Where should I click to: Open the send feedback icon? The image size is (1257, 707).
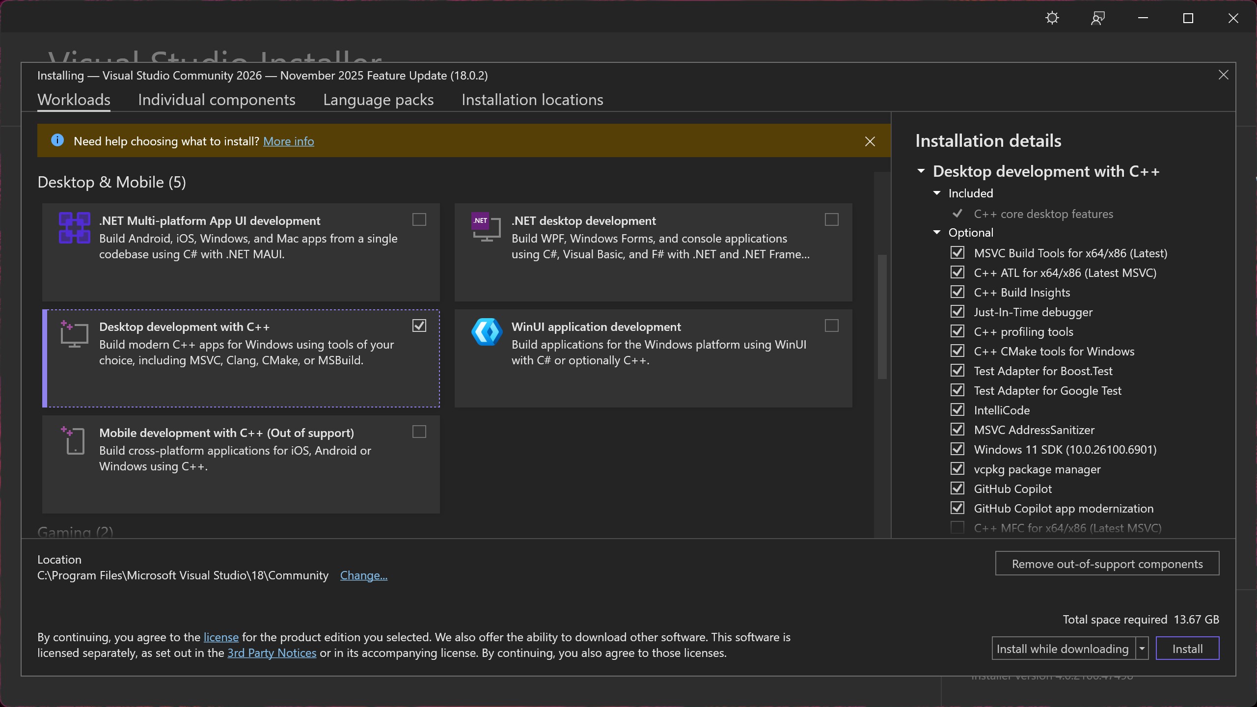(x=1097, y=18)
